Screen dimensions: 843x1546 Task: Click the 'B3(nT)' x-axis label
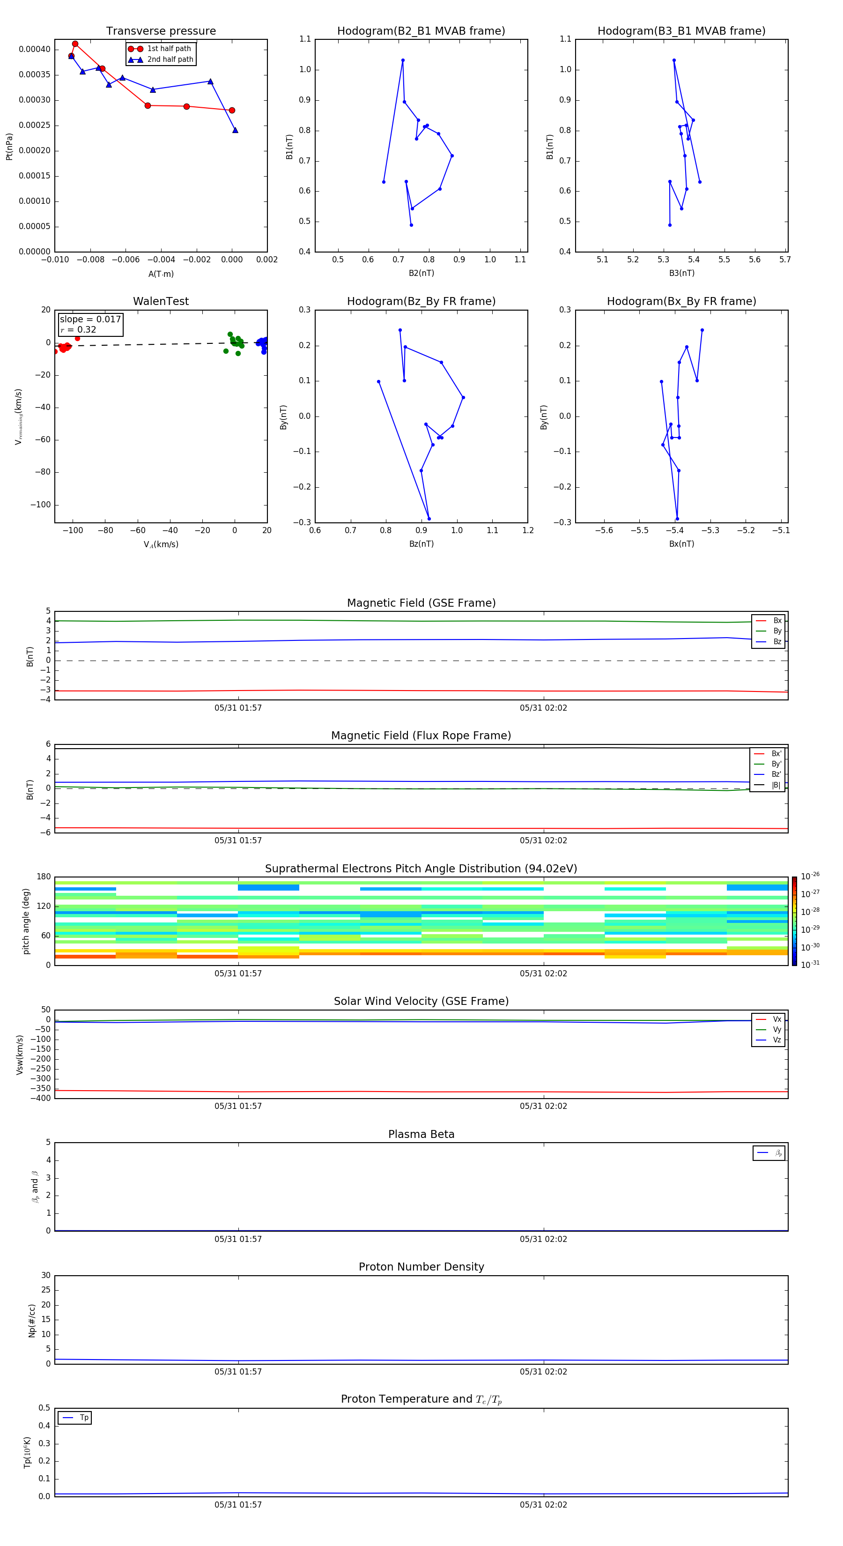[681, 273]
